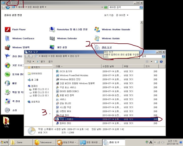Open the 보기 기준 큰 아이콘 dropdown
This screenshot has height=146, width=183.
click(x=122, y=15)
